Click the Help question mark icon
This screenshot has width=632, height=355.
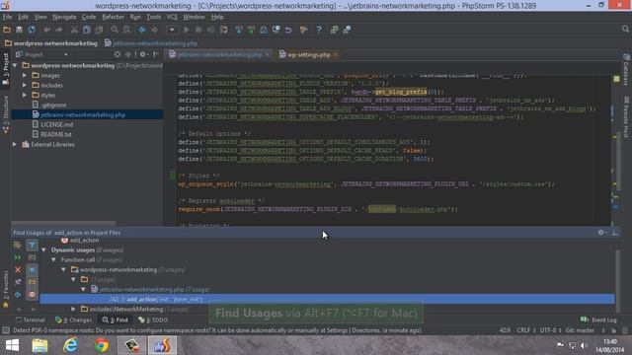319,30
